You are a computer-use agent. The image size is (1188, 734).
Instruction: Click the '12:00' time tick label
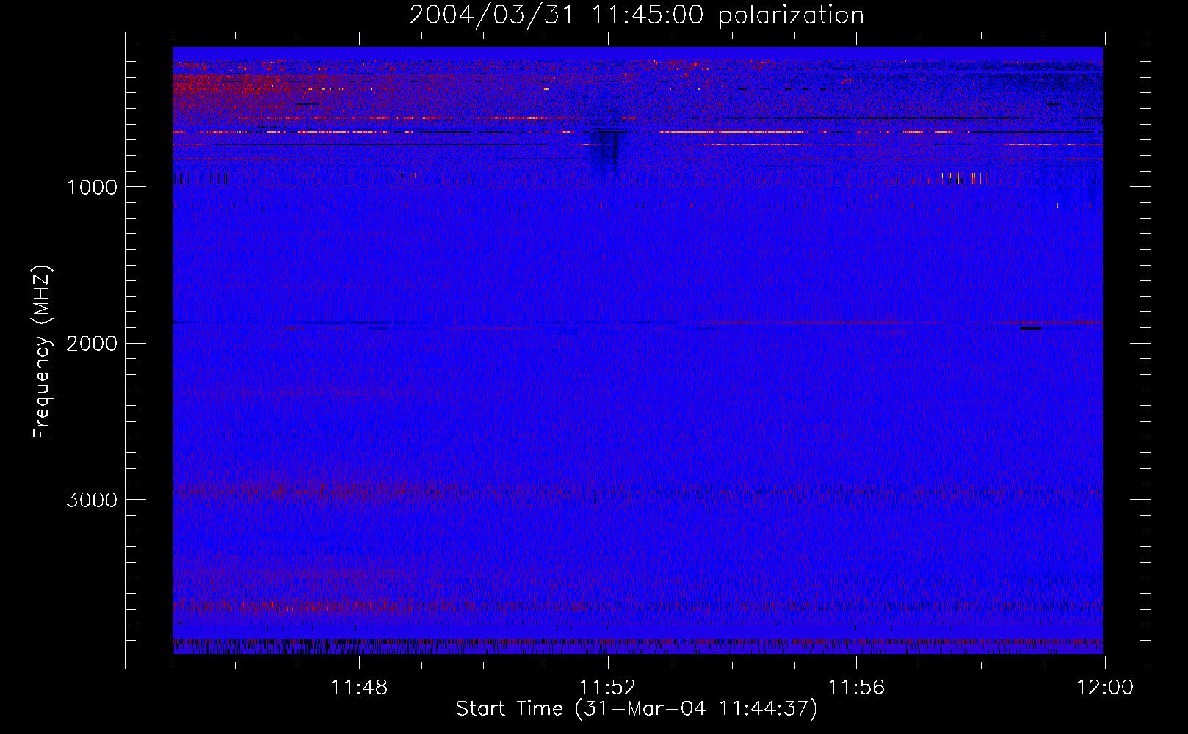[x=1104, y=687]
